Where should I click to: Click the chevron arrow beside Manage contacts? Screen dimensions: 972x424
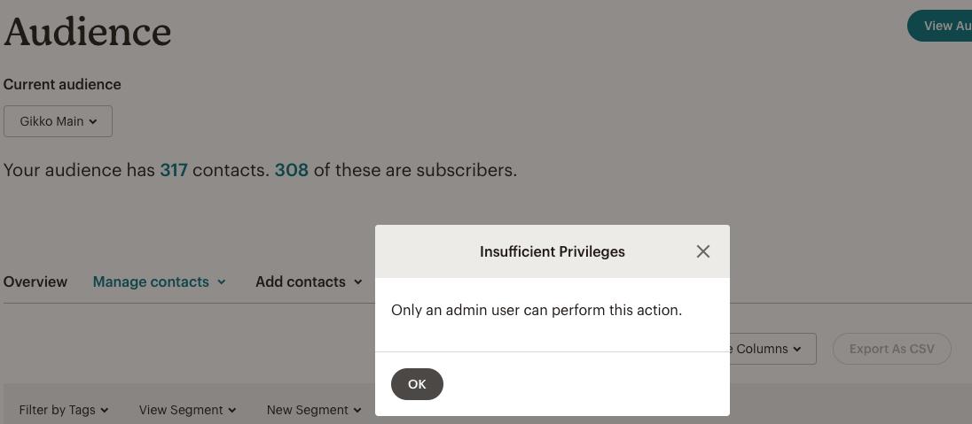pos(222,282)
